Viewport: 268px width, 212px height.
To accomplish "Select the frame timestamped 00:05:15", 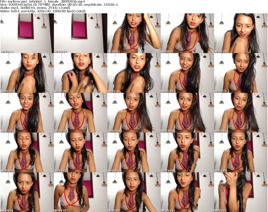I will click(x=187, y=192).
